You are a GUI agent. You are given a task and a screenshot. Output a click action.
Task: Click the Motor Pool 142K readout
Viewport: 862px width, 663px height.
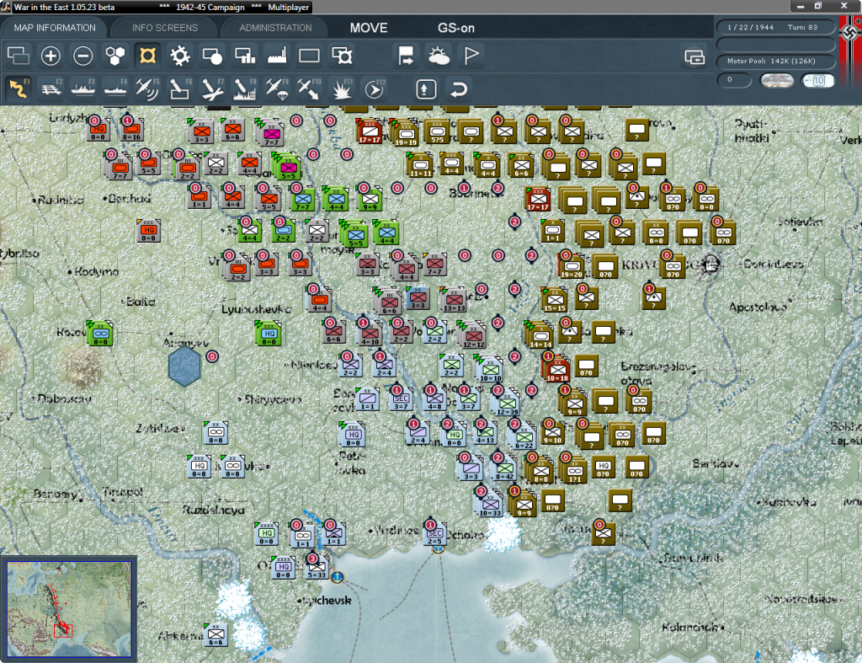[x=775, y=61]
